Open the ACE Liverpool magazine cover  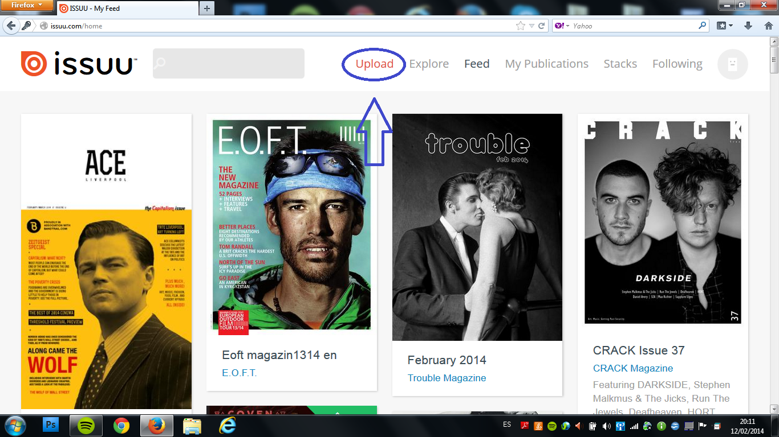pyautogui.click(x=107, y=261)
